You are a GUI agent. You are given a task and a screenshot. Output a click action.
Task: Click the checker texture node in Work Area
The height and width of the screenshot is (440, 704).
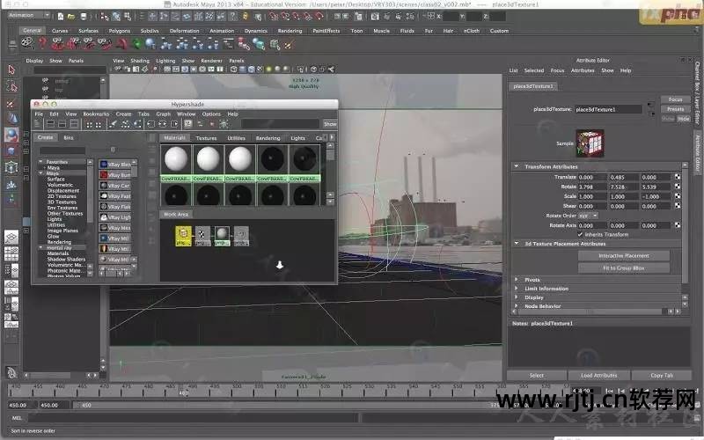(202, 235)
